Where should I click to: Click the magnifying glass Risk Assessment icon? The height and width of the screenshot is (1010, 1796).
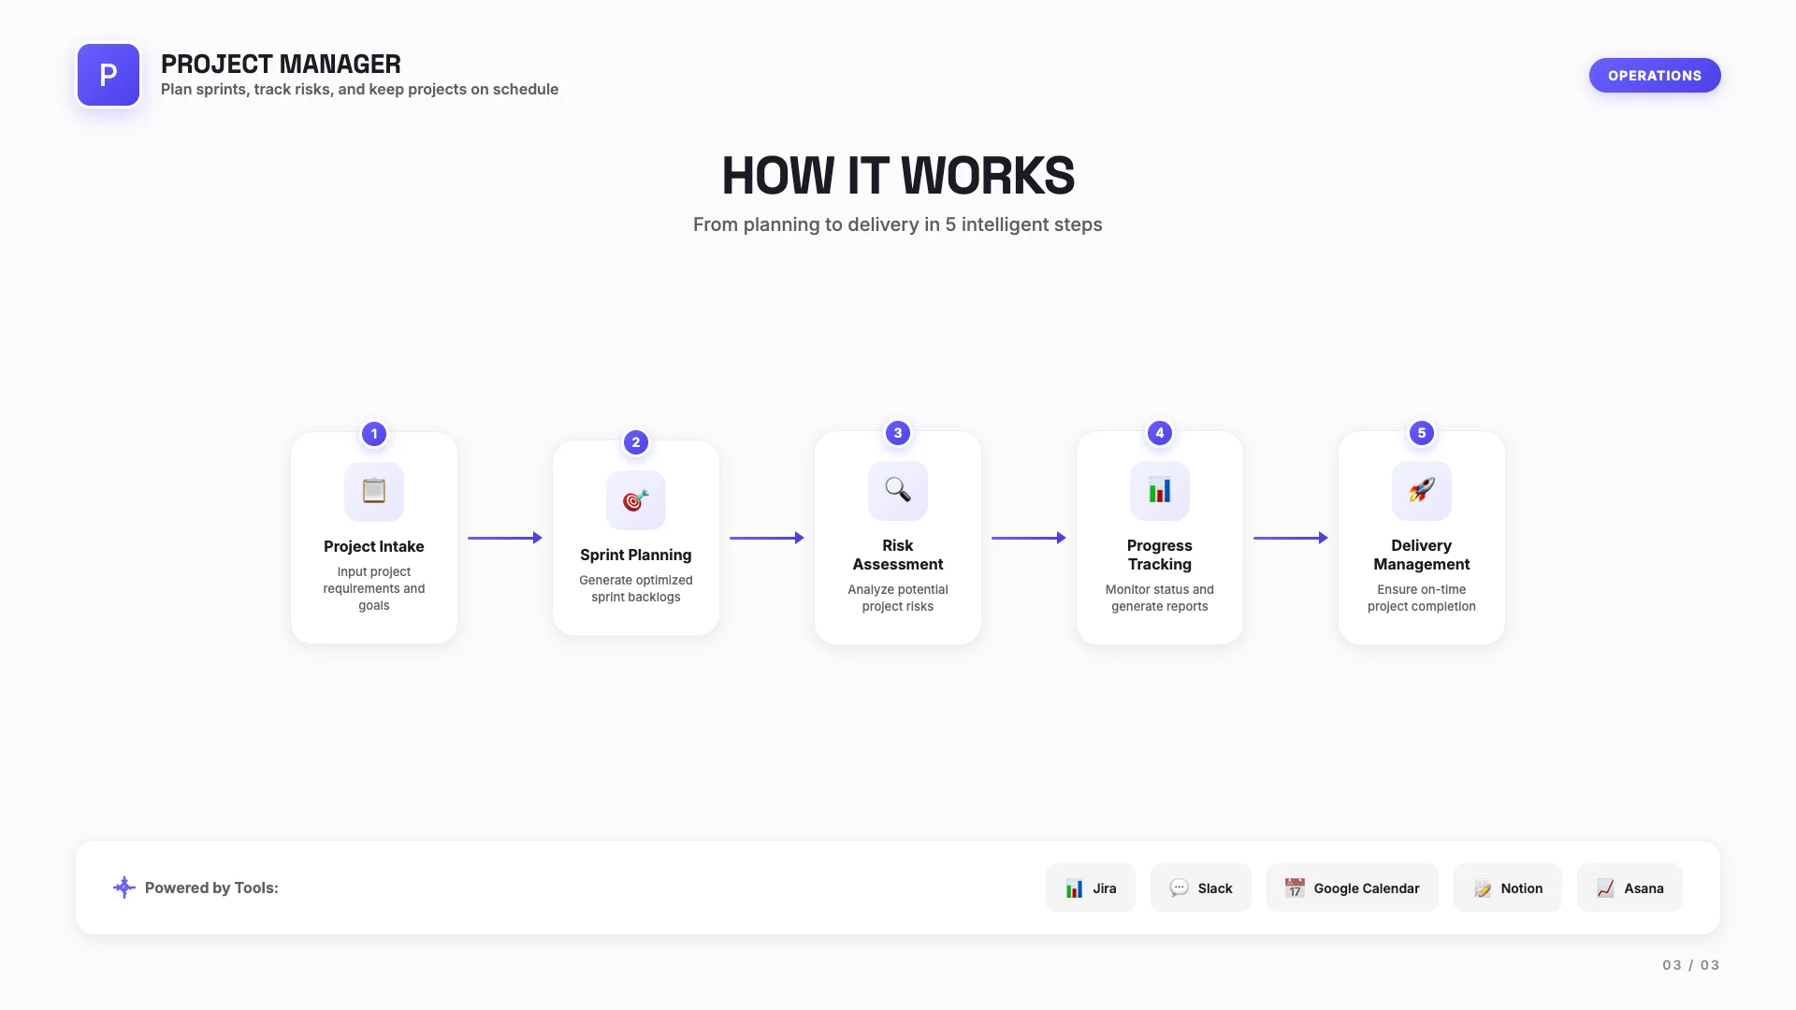click(898, 490)
